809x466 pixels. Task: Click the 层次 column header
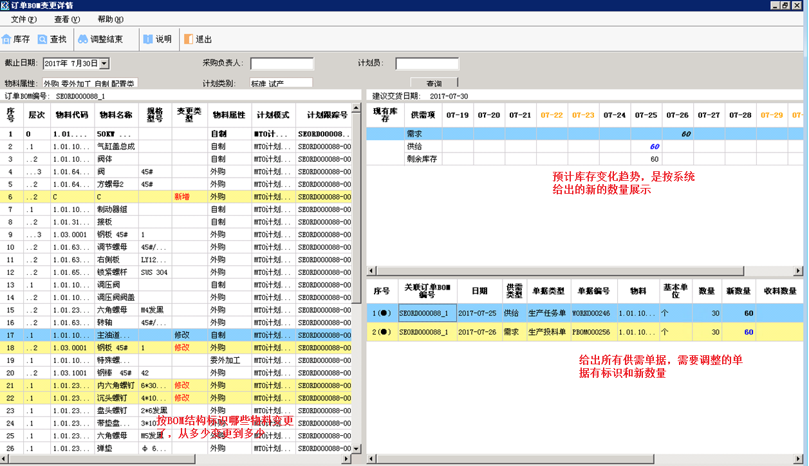[x=37, y=115]
